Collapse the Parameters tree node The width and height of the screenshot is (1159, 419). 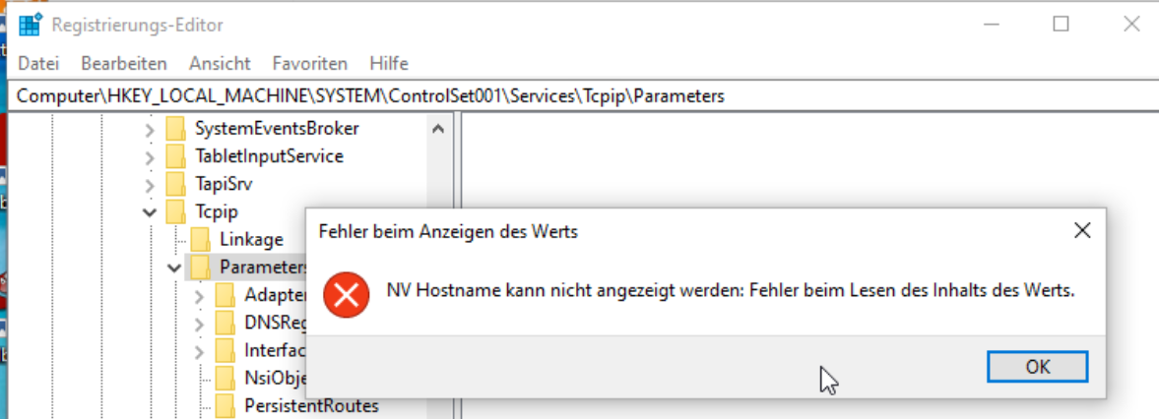pos(174,269)
